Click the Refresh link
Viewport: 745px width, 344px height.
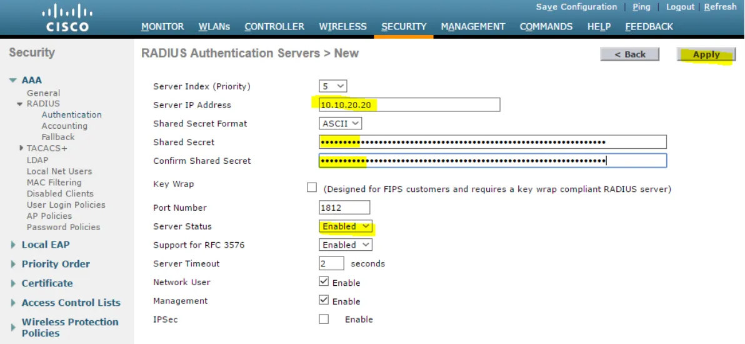(x=720, y=7)
